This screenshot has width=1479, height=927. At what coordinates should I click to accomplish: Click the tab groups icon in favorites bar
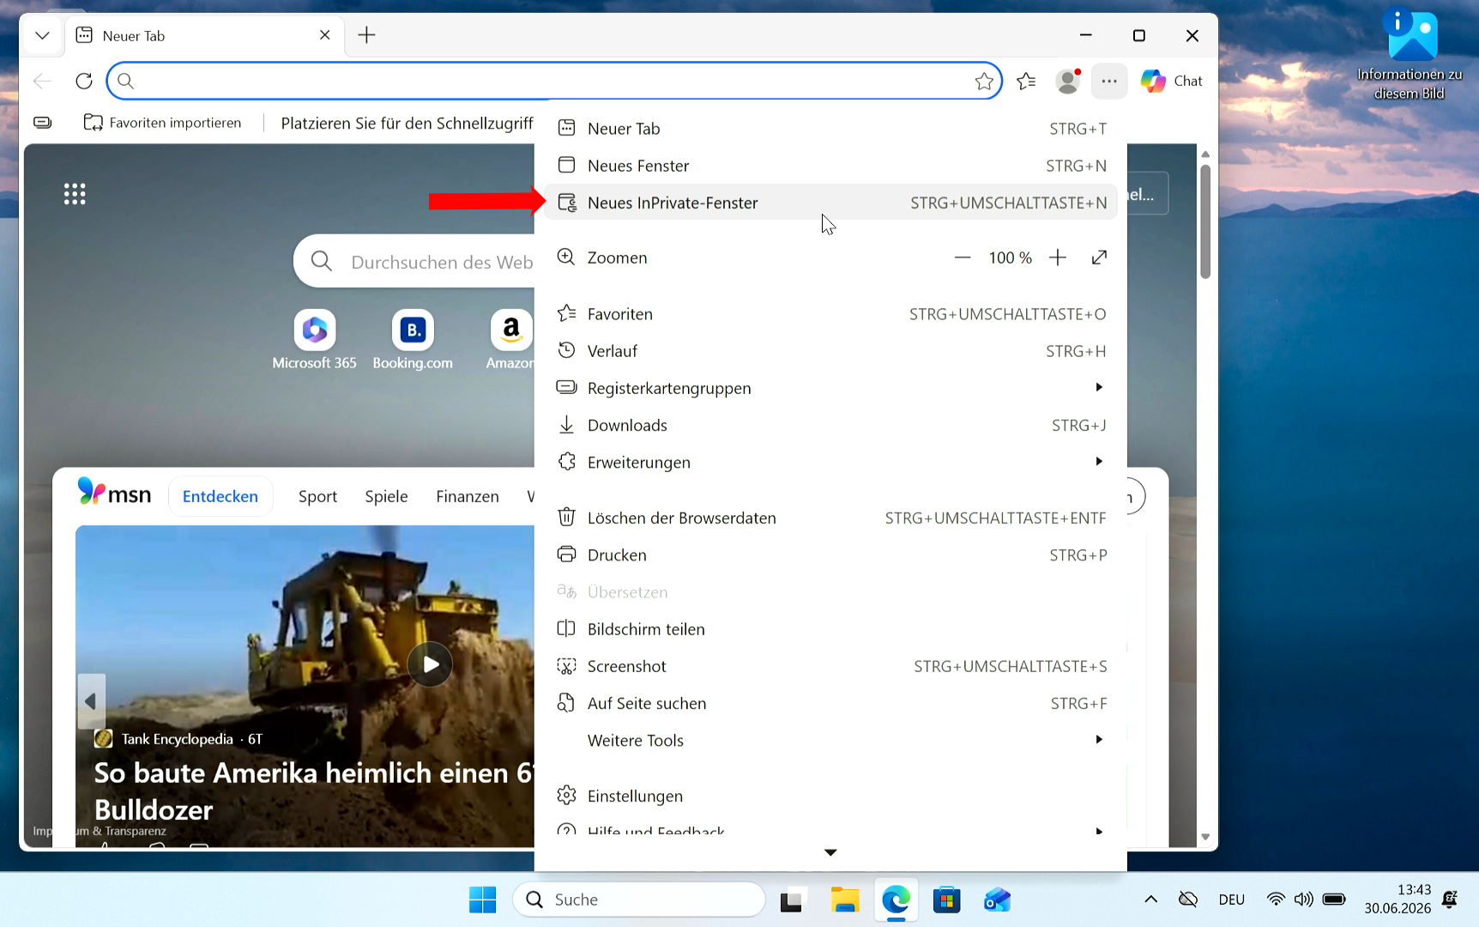pos(43,123)
